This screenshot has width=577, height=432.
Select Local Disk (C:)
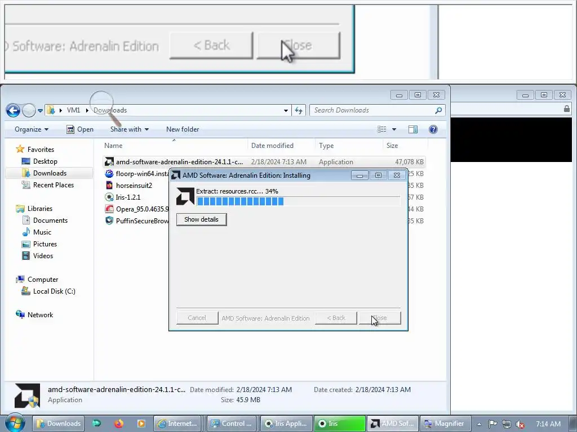point(48,291)
